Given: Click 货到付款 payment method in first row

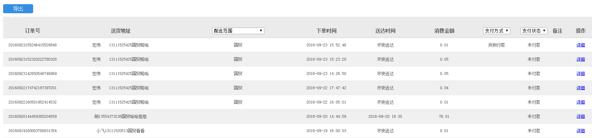Looking at the screenshot, I should click(496, 45).
